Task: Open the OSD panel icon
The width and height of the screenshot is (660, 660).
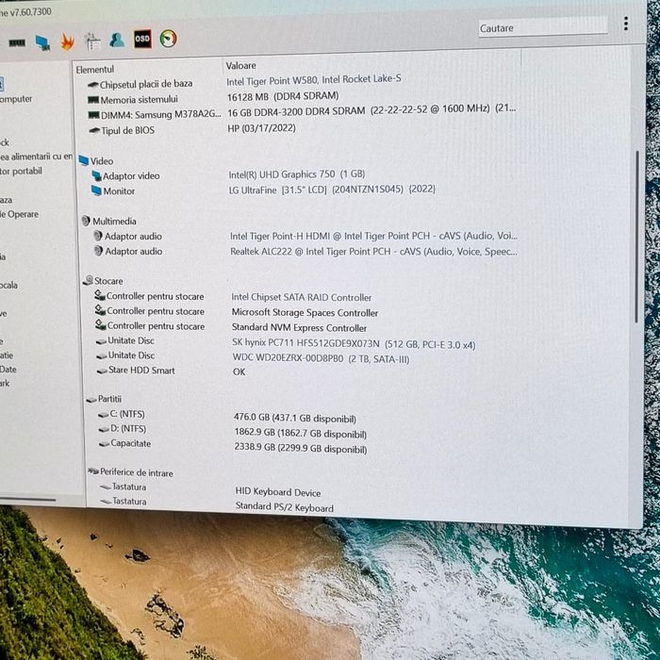Action: 142,40
